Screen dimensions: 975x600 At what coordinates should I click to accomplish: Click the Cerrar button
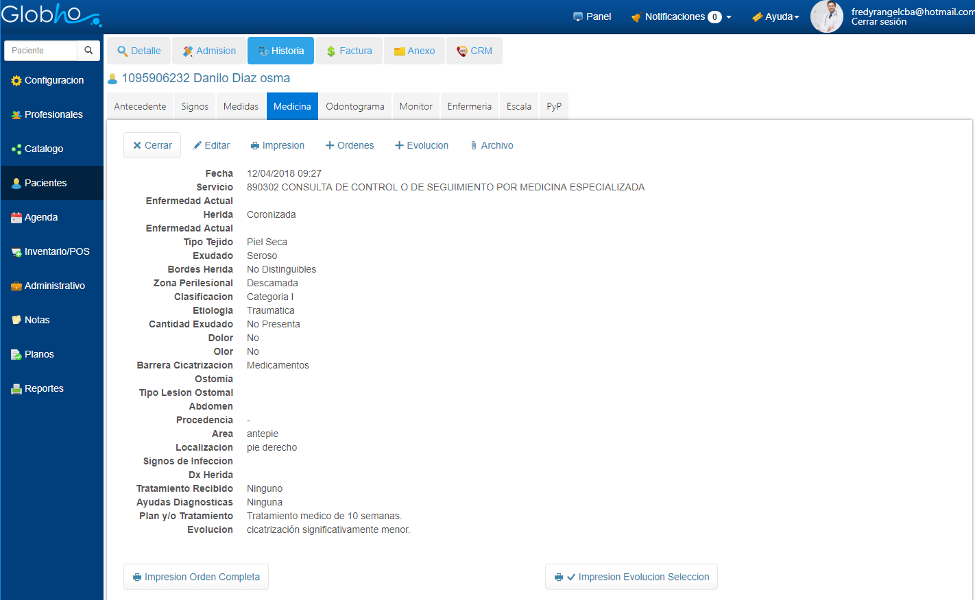point(152,145)
